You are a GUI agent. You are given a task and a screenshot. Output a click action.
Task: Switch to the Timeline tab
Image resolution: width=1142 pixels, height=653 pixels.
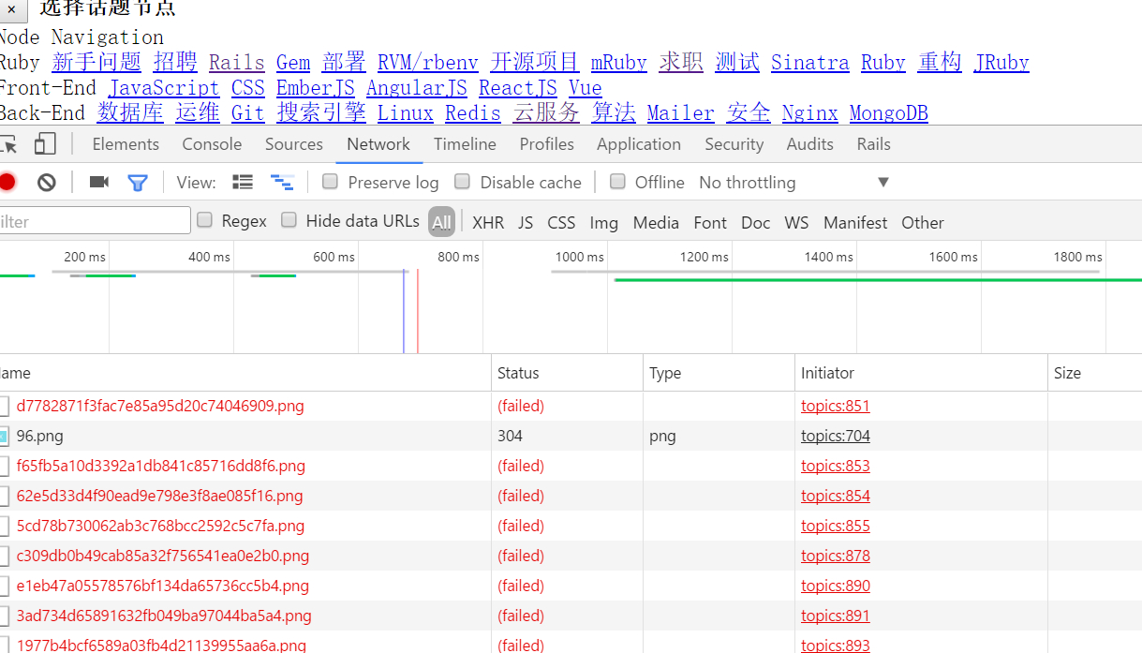[465, 144]
